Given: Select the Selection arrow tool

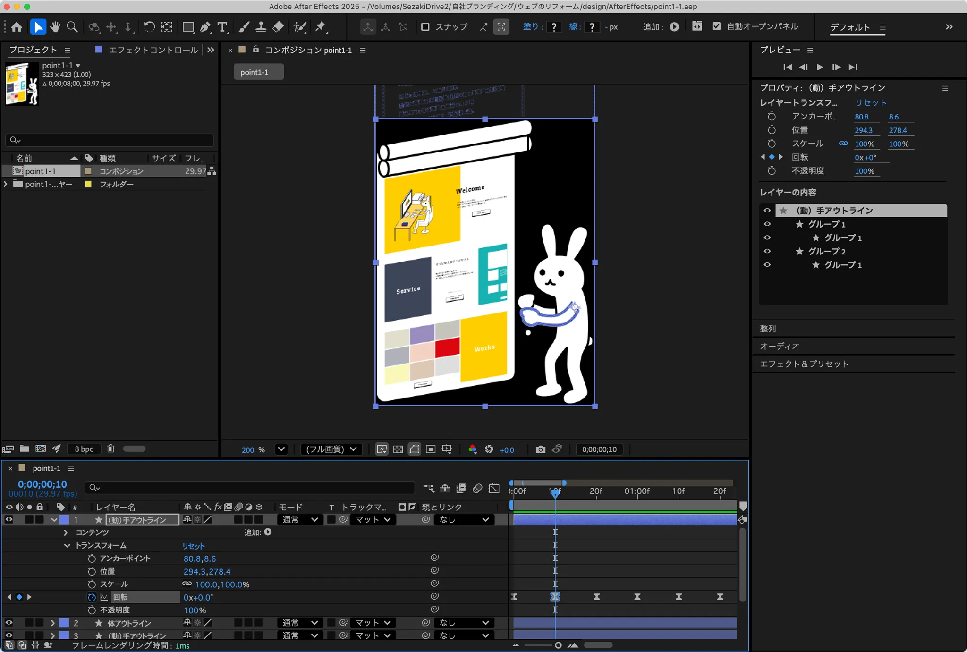Looking at the screenshot, I should click(x=38, y=27).
